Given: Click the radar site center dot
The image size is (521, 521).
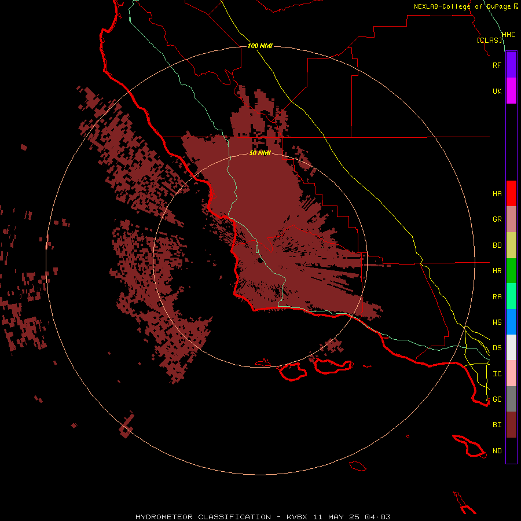Looking at the screenshot, I should [260, 260].
